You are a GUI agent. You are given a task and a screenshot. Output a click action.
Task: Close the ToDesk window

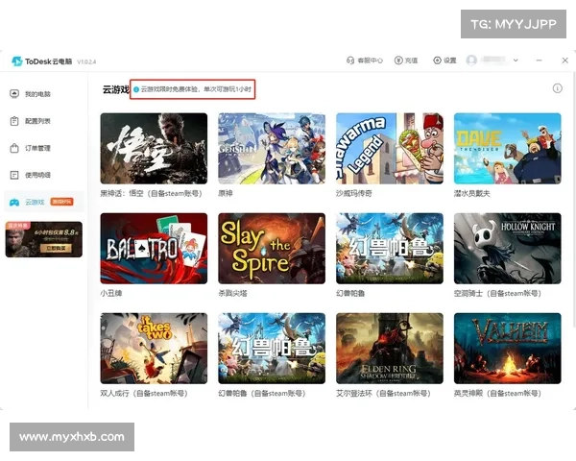point(565,61)
